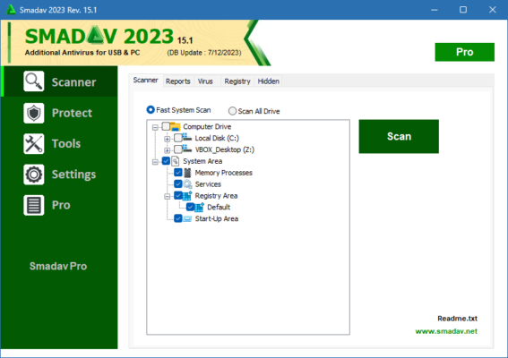Click the Smadav Pro label in sidebar
The height and width of the screenshot is (358, 508).
pos(58,266)
